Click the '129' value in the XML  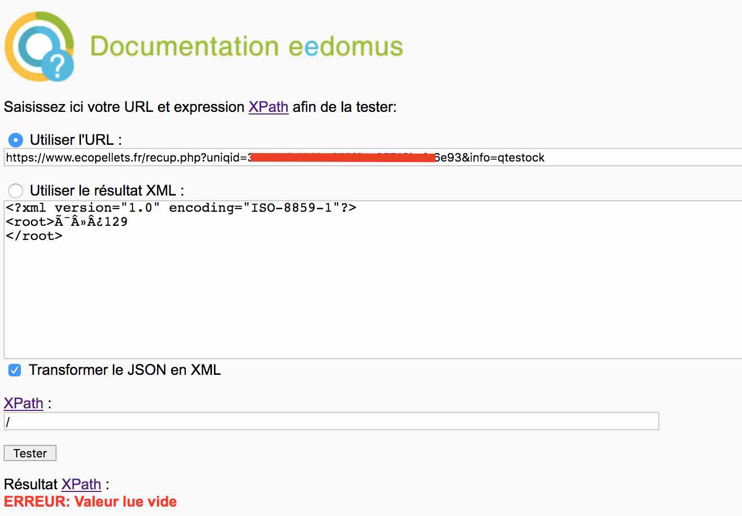116,222
